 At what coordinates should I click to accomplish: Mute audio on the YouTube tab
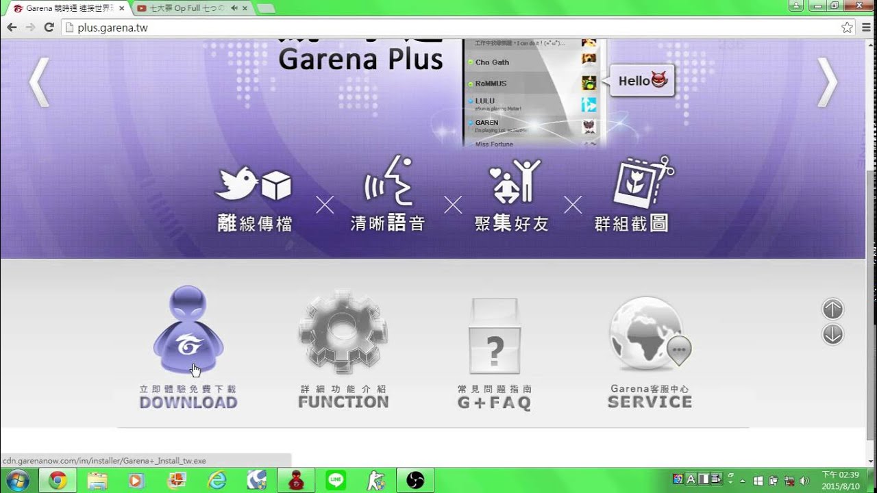click(x=234, y=8)
